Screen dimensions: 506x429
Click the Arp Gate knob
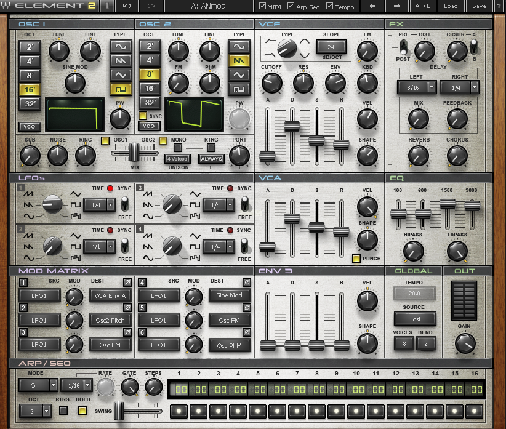click(x=129, y=387)
